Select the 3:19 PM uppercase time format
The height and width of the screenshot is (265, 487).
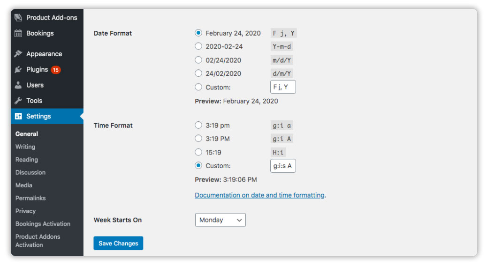coord(198,138)
